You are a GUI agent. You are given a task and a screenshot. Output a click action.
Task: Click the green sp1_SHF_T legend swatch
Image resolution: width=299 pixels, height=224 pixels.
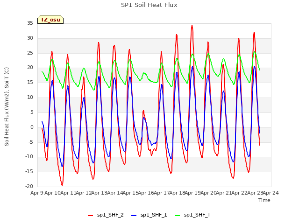click(178, 216)
